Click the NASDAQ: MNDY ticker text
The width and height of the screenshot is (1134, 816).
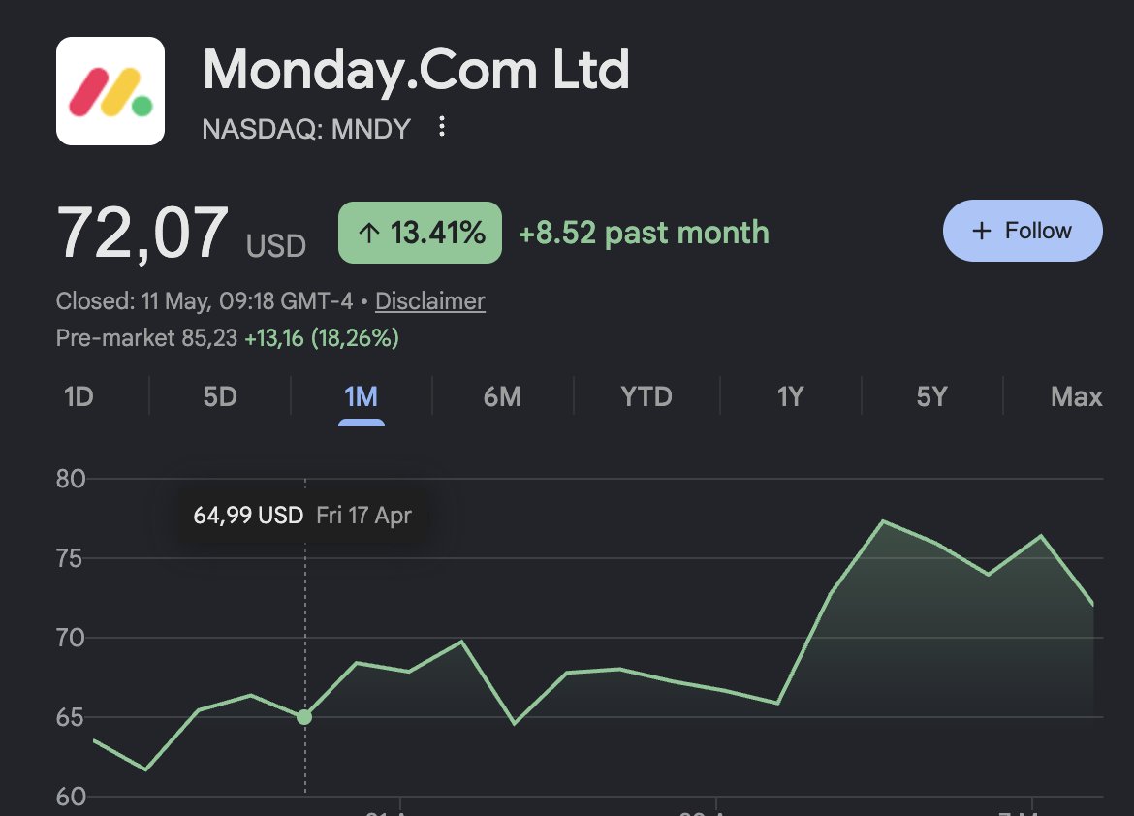point(306,129)
